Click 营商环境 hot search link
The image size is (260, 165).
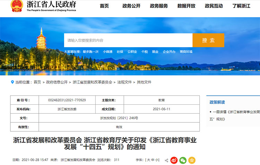point(186,52)
